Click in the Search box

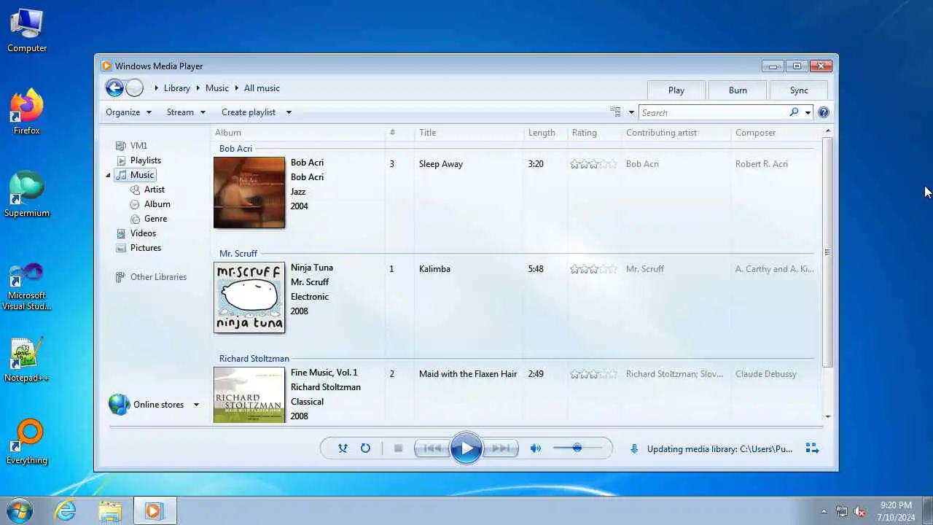(713, 112)
